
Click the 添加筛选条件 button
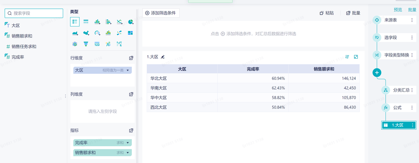[x=161, y=13]
